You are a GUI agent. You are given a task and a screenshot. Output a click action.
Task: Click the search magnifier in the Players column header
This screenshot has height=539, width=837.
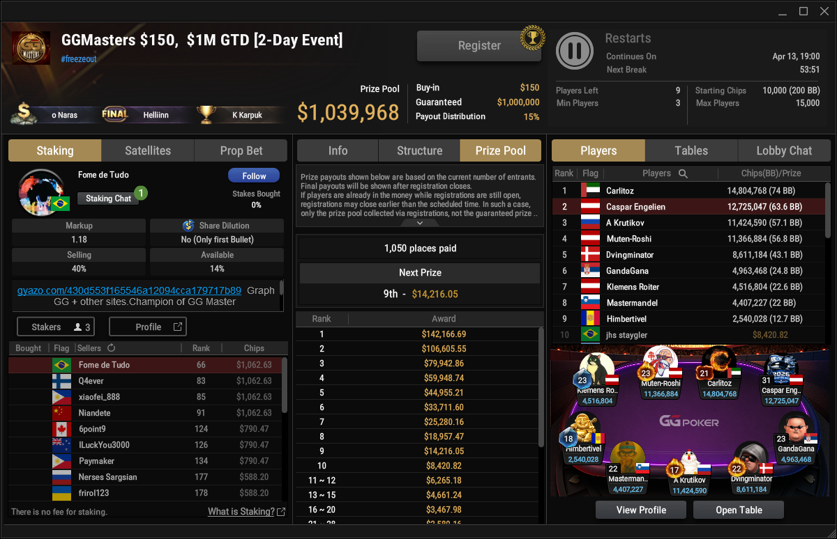tap(683, 173)
